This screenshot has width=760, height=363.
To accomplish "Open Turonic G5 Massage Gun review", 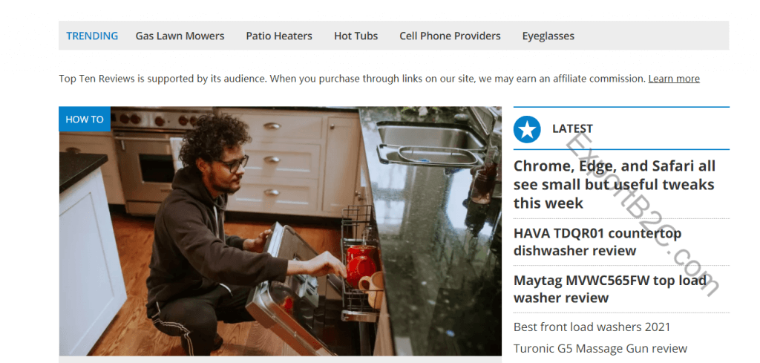I will click(600, 348).
